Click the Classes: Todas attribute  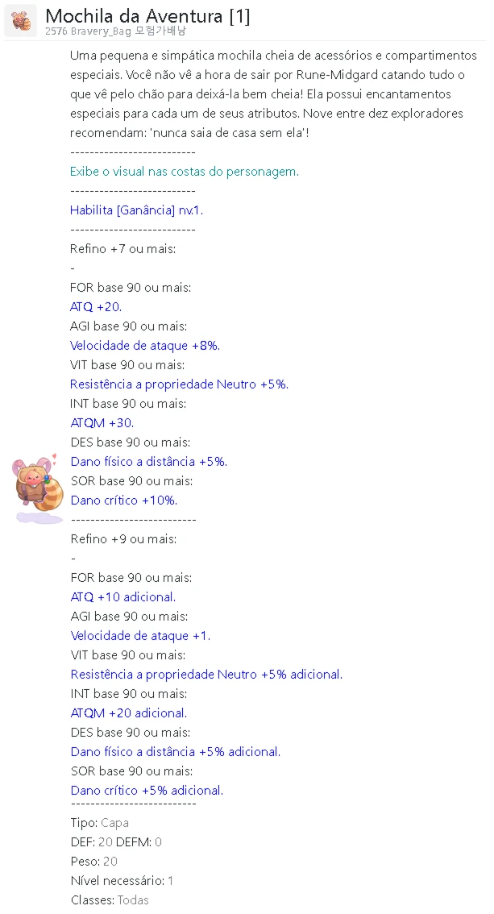pyautogui.click(x=110, y=900)
